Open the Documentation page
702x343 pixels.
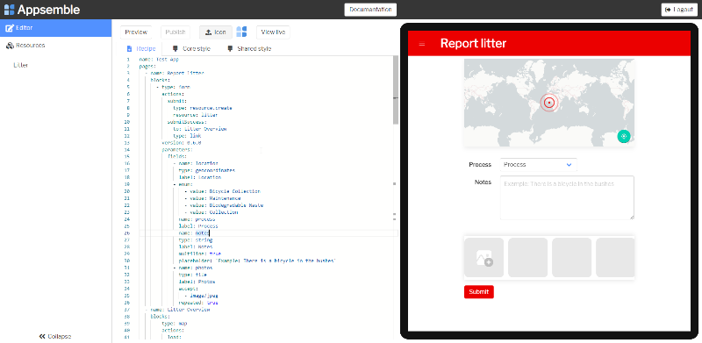coord(370,10)
